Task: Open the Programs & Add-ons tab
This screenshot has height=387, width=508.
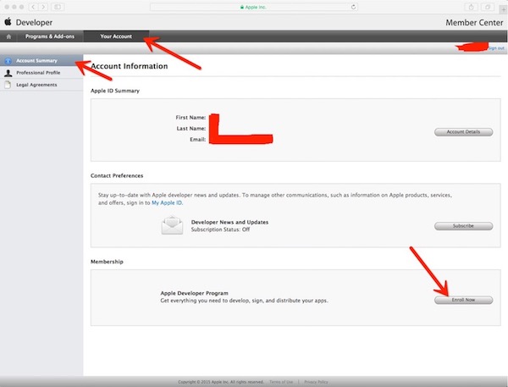Action: [x=49, y=36]
